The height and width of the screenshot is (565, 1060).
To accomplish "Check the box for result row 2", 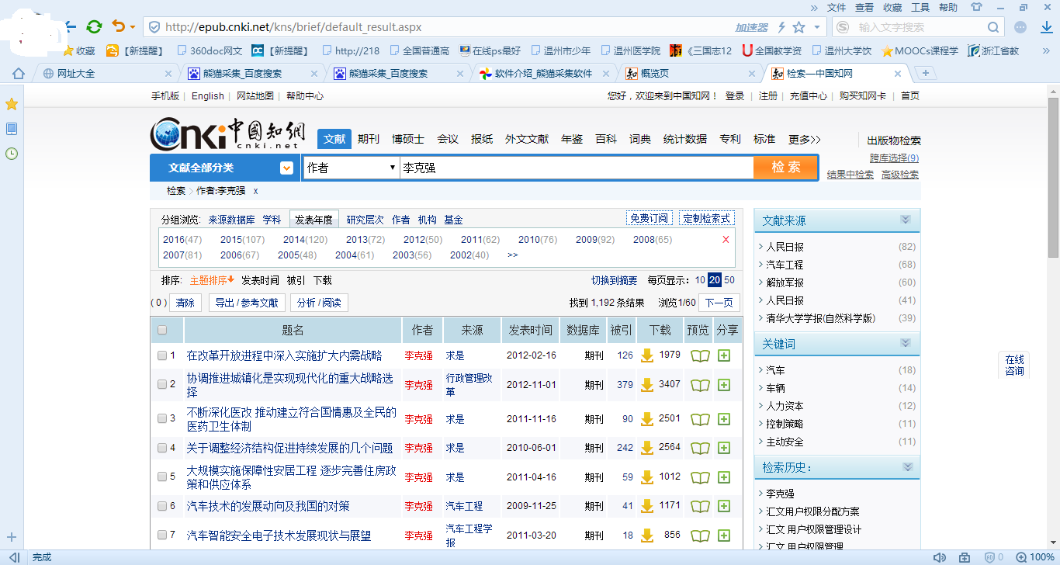I will (x=162, y=385).
